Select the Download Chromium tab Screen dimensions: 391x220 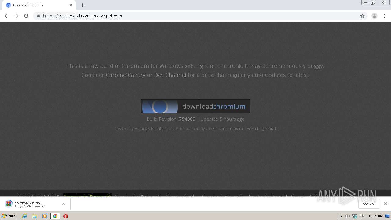[x=39, y=5]
